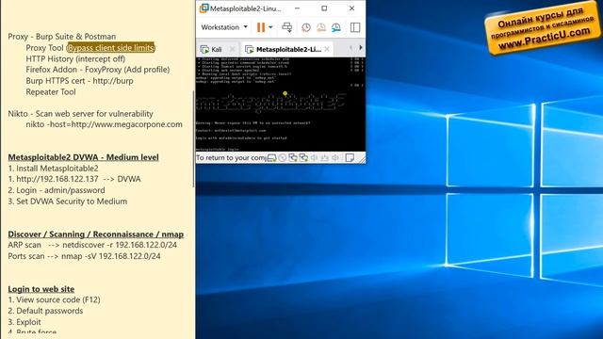The image size is (603, 339).
Task: Revert the VM to its previous snapshot
Action: 321,27
